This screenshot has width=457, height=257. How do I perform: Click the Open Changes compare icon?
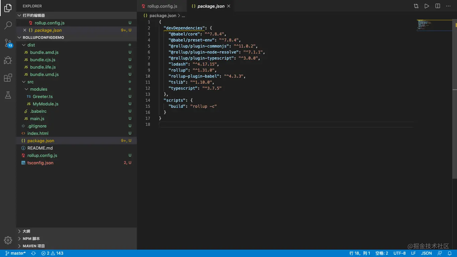[416, 6]
